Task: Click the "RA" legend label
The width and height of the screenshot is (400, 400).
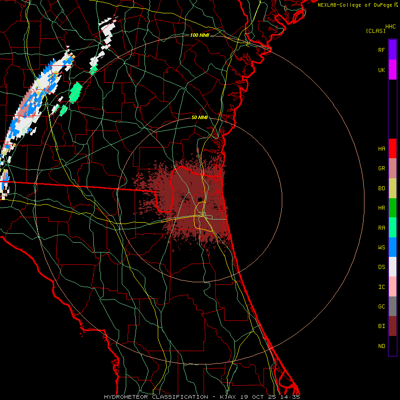Action: (381, 228)
